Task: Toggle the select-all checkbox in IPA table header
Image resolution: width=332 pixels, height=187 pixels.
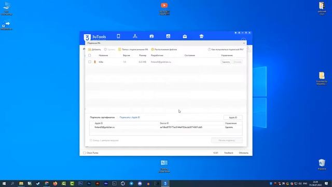Action: [90, 56]
